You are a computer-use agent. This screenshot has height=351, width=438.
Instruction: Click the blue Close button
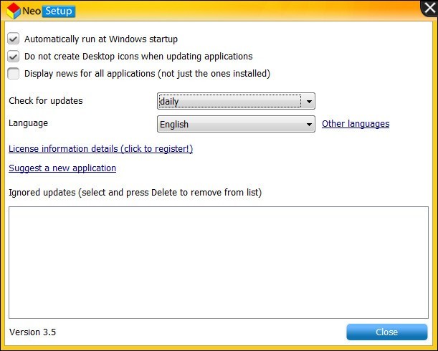387,332
